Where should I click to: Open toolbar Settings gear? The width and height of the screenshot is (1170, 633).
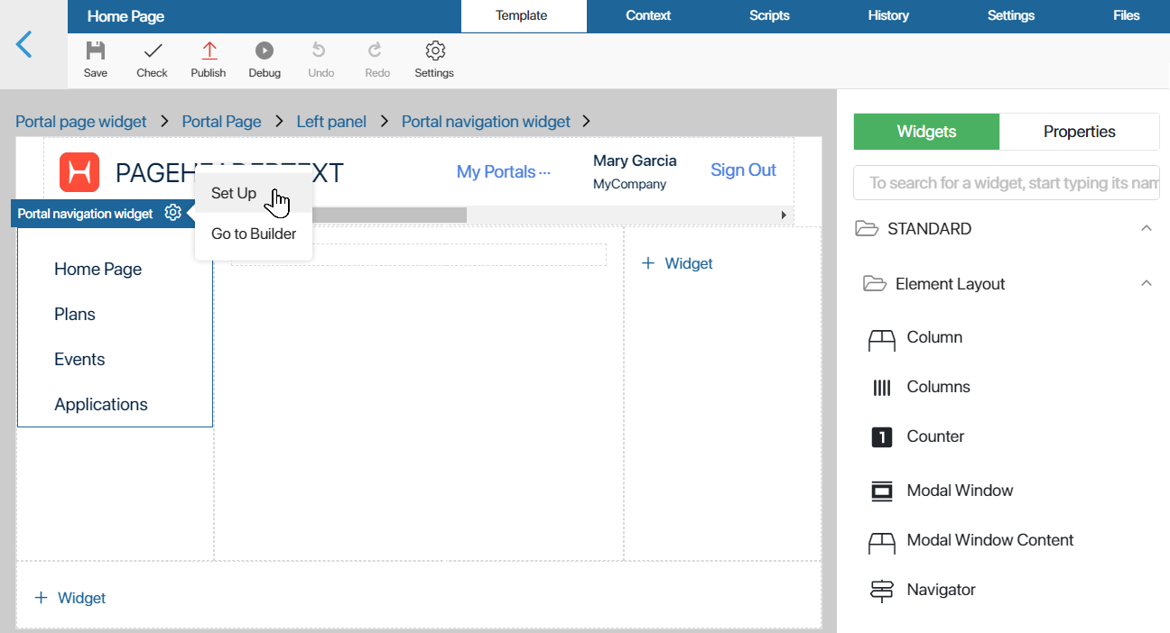click(x=435, y=50)
